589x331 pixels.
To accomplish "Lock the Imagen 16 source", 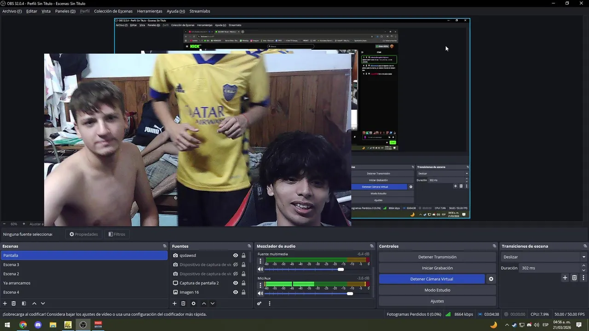I will (x=243, y=292).
